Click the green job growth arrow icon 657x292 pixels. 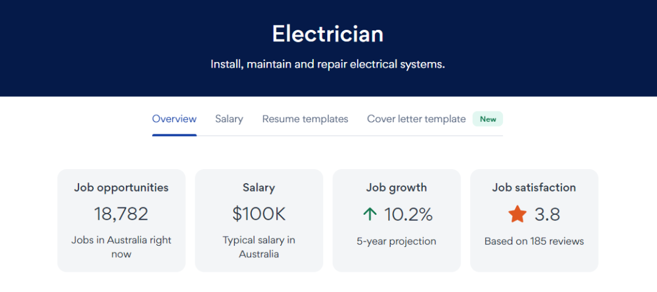(369, 214)
